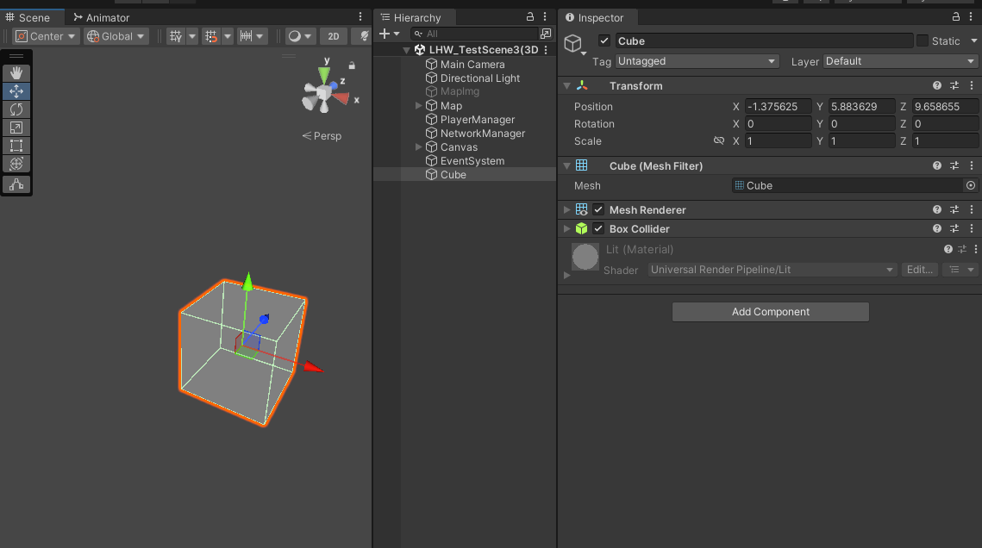Collapse the LHW_TestScene3 scene

406,50
